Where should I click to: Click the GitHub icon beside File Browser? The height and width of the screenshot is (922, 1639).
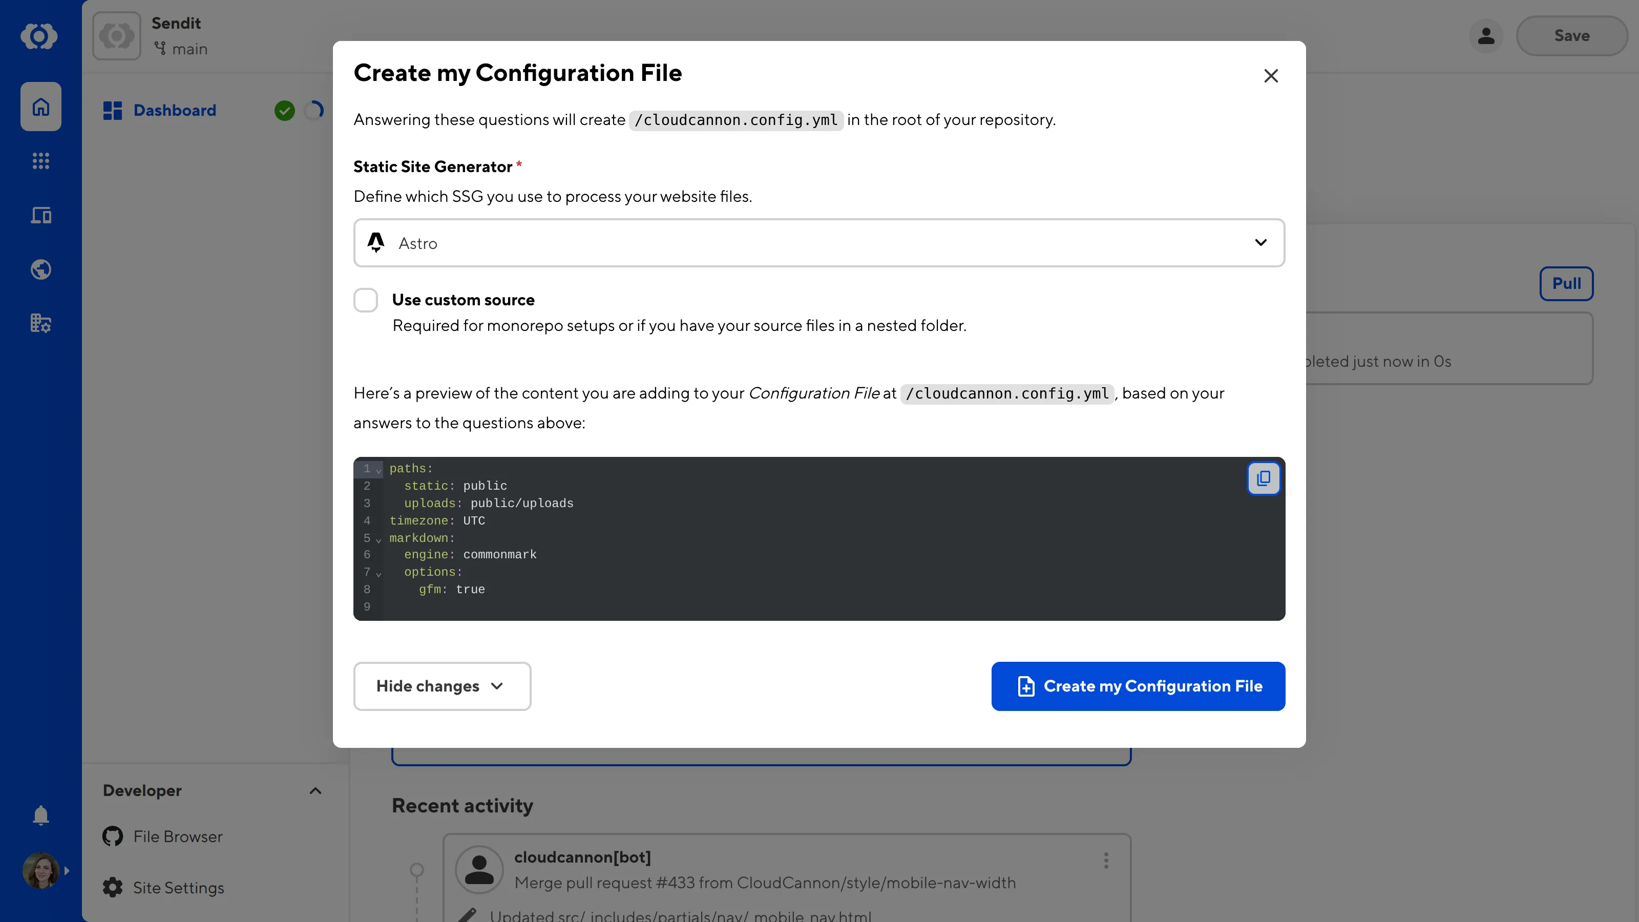click(x=112, y=836)
